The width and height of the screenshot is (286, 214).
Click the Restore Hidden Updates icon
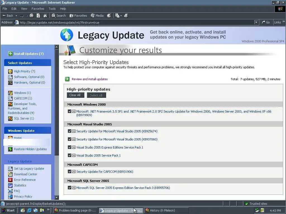coord(10,149)
